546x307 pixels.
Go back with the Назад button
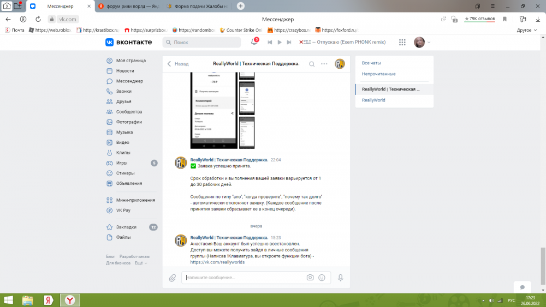pyautogui.click(x=178, y=64)
